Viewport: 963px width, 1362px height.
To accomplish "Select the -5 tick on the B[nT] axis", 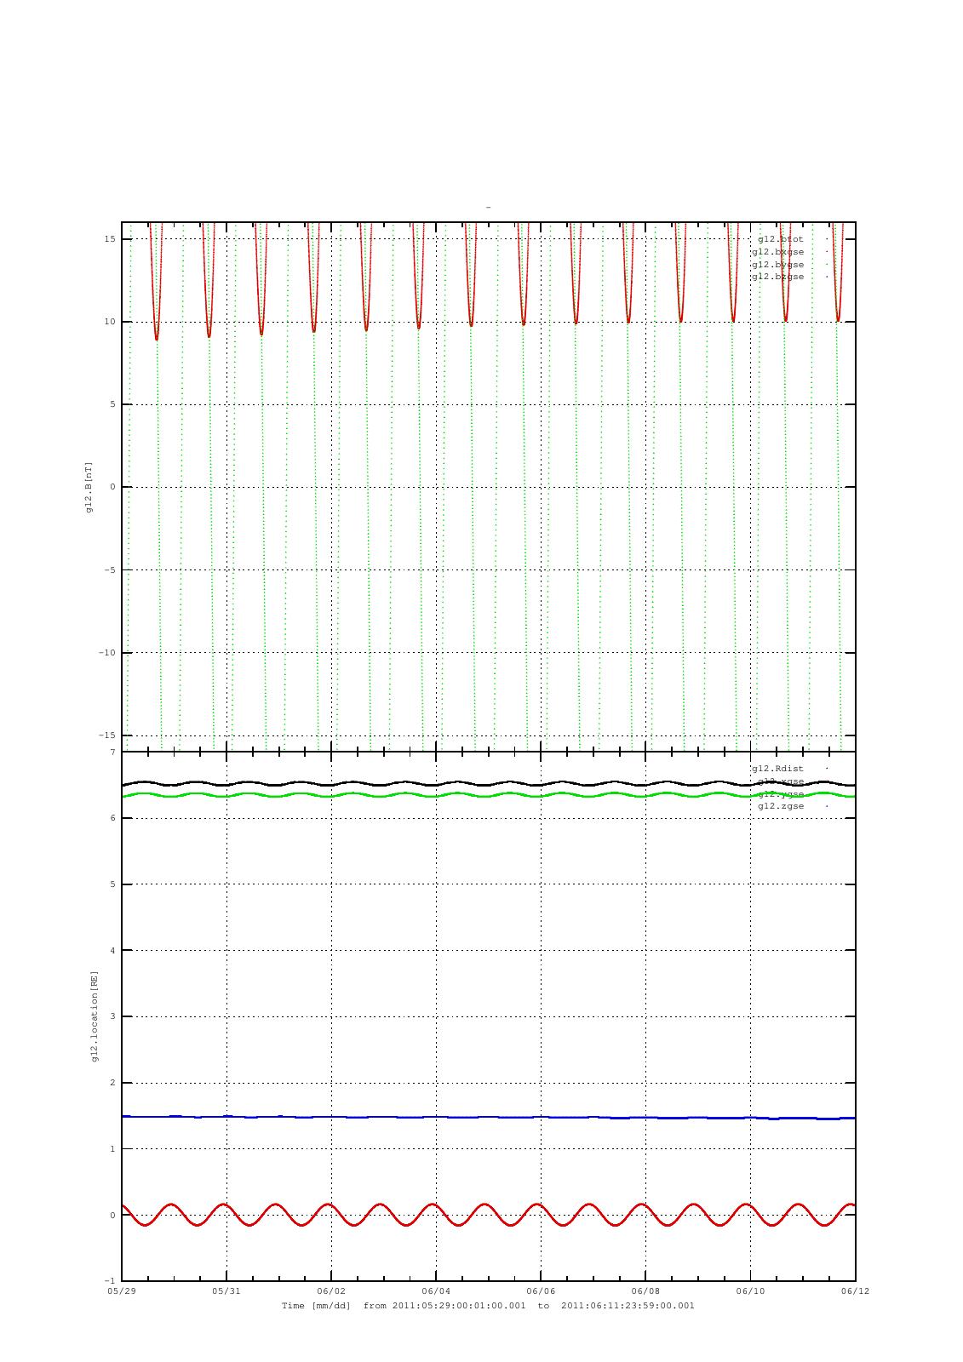I will pyautogui.click(x=111, y=569).
